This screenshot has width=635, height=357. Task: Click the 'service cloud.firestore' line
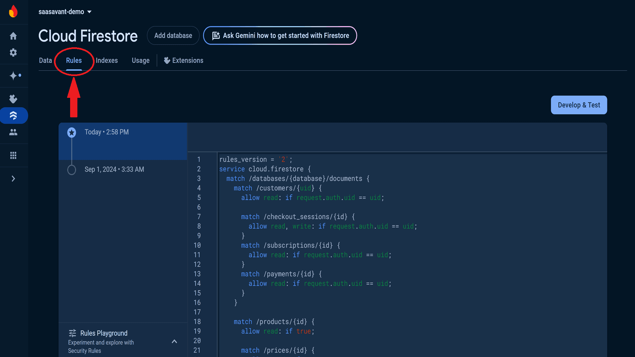[x=265, y=169]
